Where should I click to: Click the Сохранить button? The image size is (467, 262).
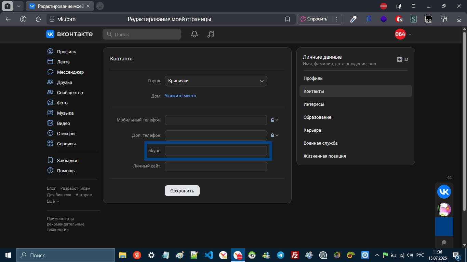point(182,191)
